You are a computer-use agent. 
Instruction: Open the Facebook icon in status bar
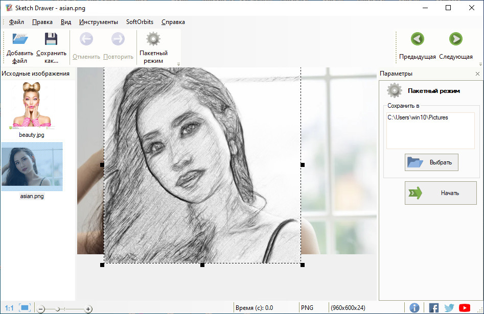tap(434, 308)
